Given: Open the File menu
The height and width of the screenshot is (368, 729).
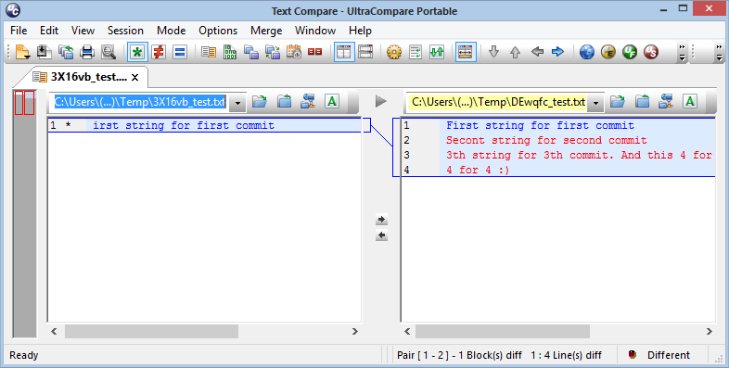Looking at the screenshot, I should pos(19,31).
